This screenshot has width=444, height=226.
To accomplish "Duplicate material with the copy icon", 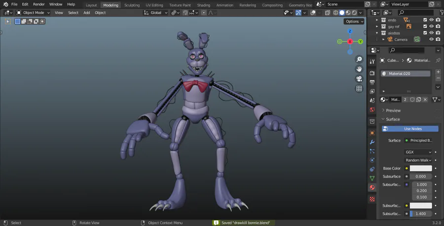I will (x=418, y=99).
